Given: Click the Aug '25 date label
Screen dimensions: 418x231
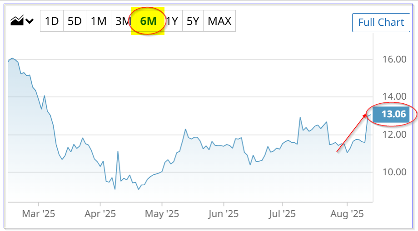Looking at the screenshot, I should click(x=347, y=214).
